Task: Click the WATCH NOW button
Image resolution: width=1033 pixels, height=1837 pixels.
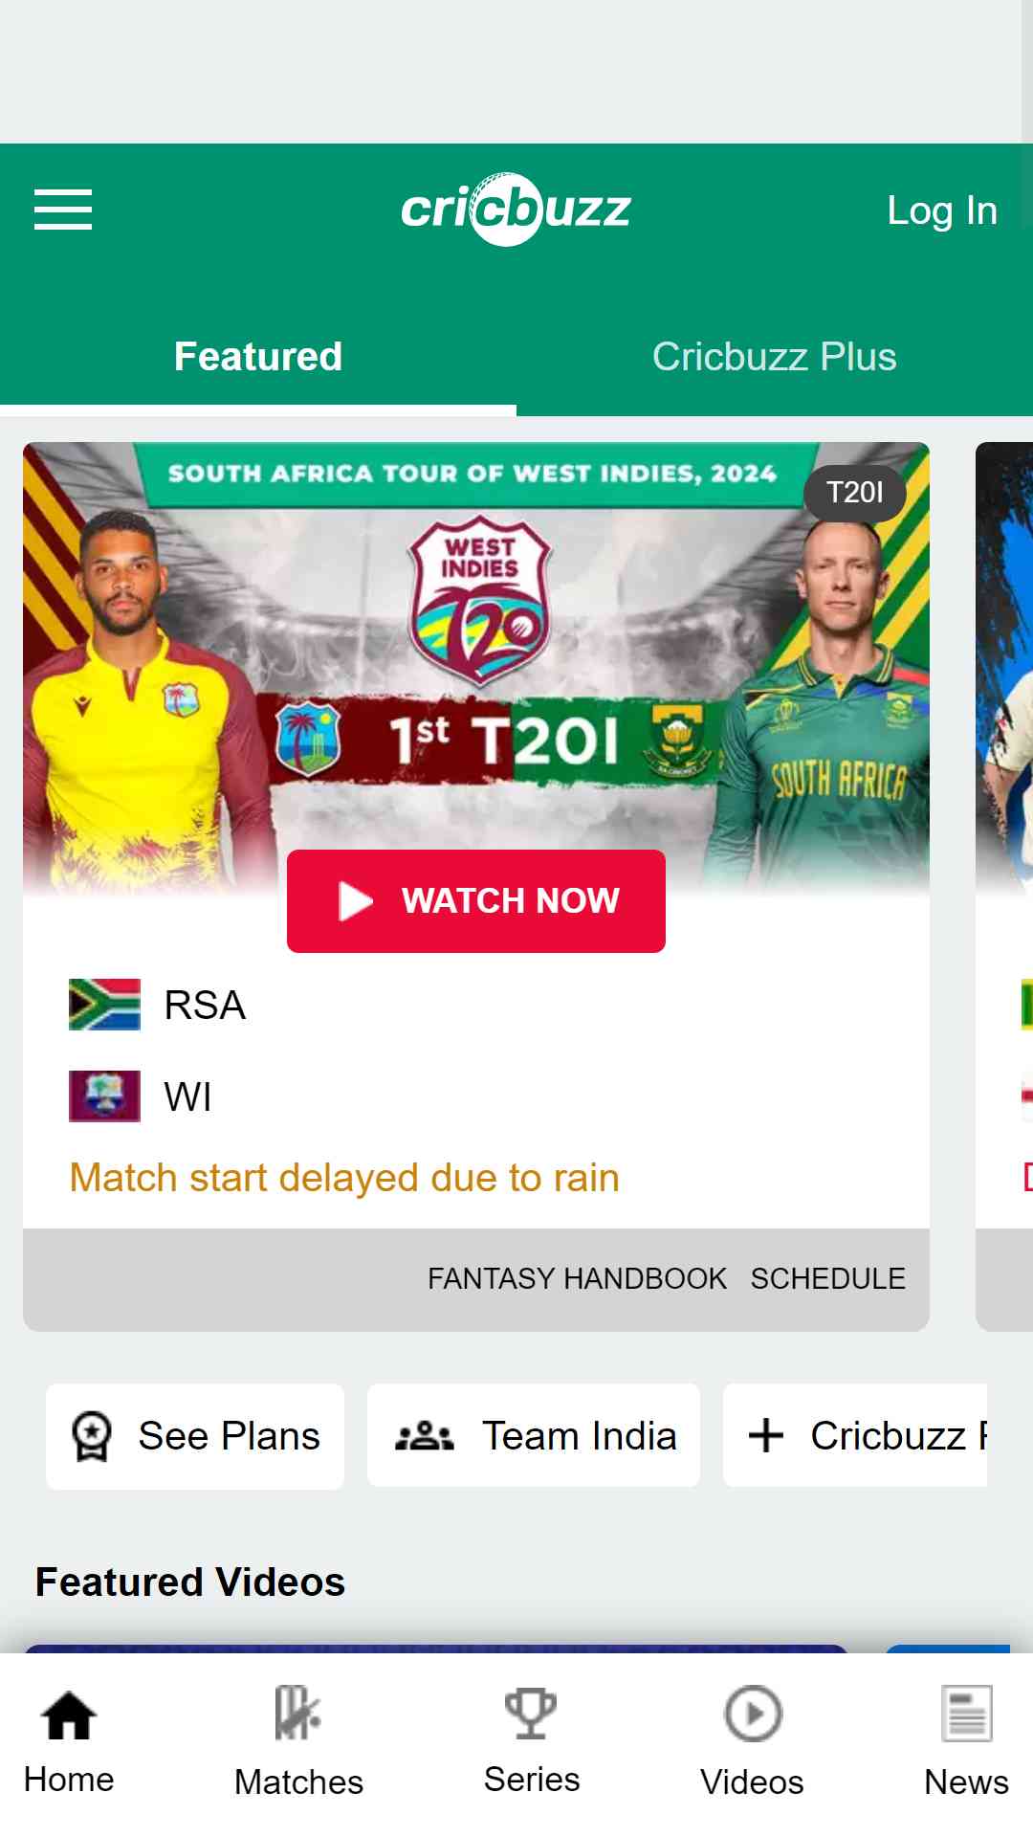Action: 476,901
